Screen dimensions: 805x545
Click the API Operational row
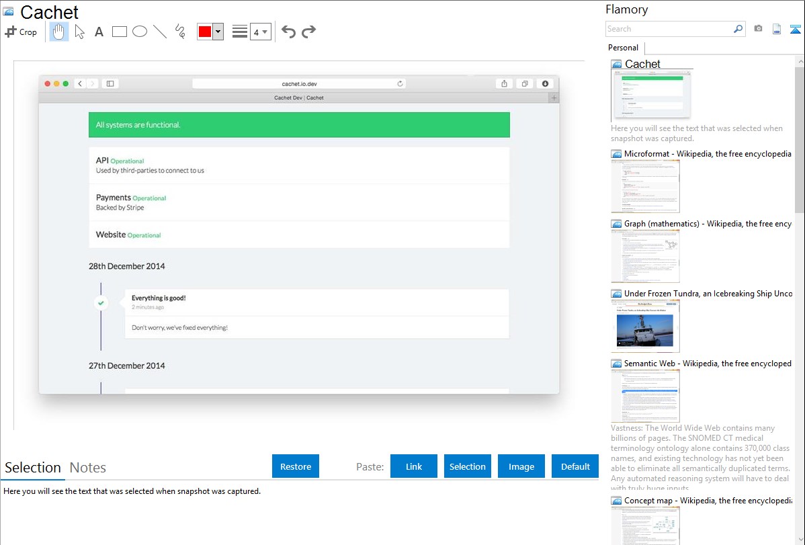coord(299,165)
